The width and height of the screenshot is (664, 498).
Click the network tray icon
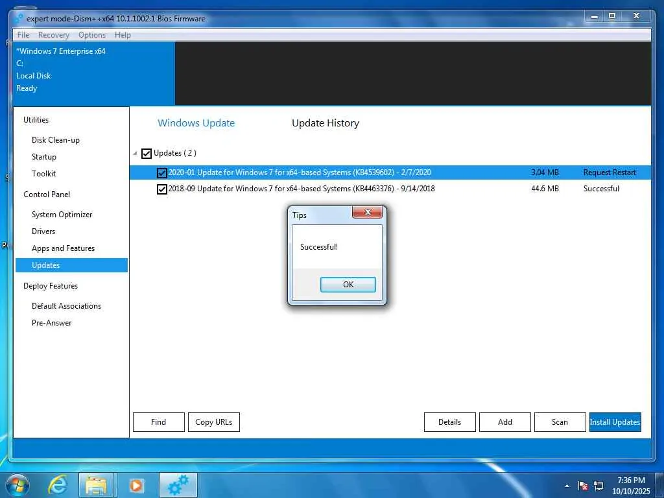tap(599, 486)
